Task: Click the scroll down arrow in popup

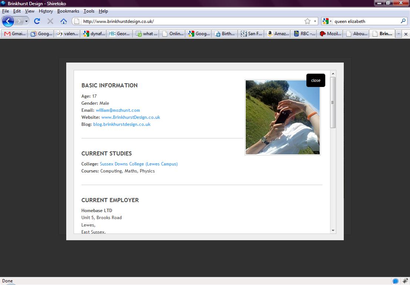Action: tap(333, 230)
